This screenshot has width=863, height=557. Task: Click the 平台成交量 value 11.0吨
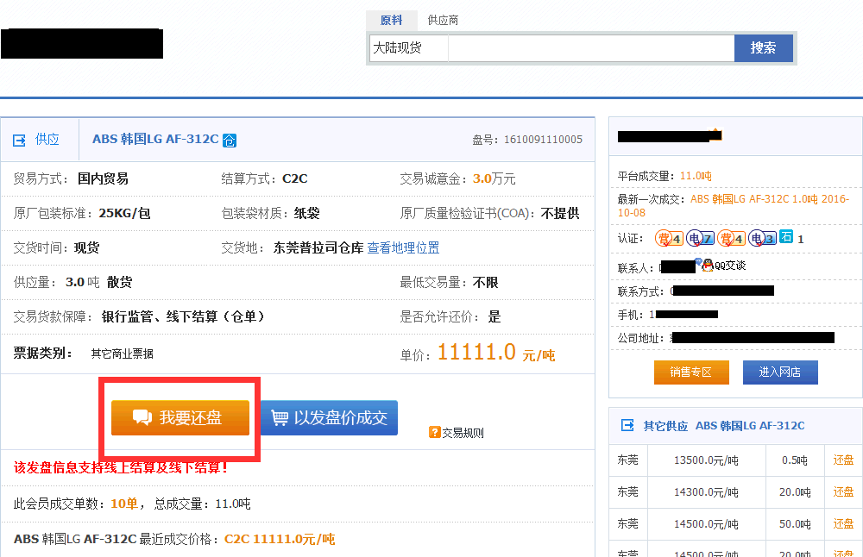point(696,176)
